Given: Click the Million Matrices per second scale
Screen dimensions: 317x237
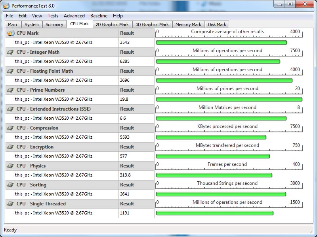Looking at the screenshot, I should click(x=229, y=109).
